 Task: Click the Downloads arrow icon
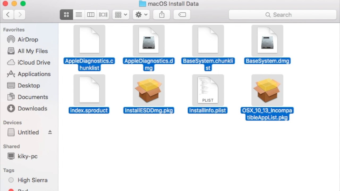coord(11,108)
